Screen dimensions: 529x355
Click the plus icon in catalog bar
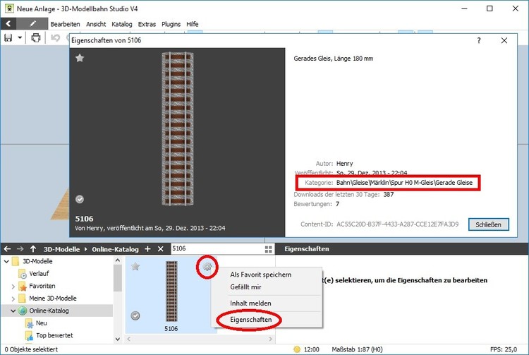pos(147,249)
